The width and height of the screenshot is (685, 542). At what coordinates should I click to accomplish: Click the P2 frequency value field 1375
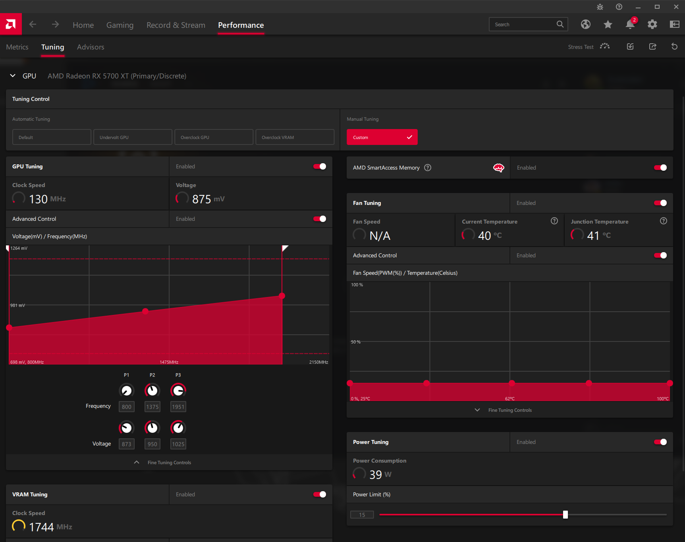pyautogui.click(x=152, y=407)
